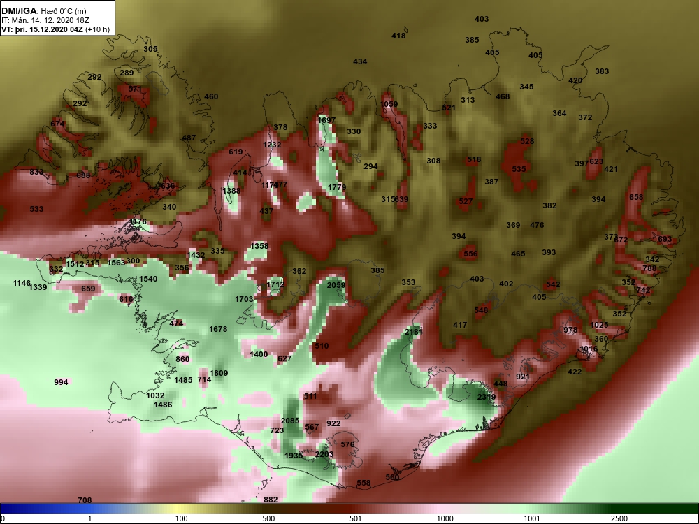
Task: Click the map value 1809
Action: pos(218,373)
